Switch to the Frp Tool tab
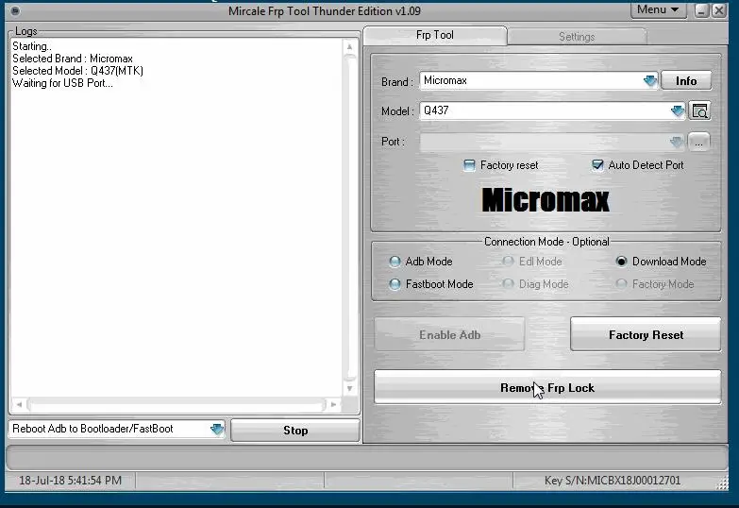The height and width of the screenshot is (508, 739). click(x=435, y=35)
